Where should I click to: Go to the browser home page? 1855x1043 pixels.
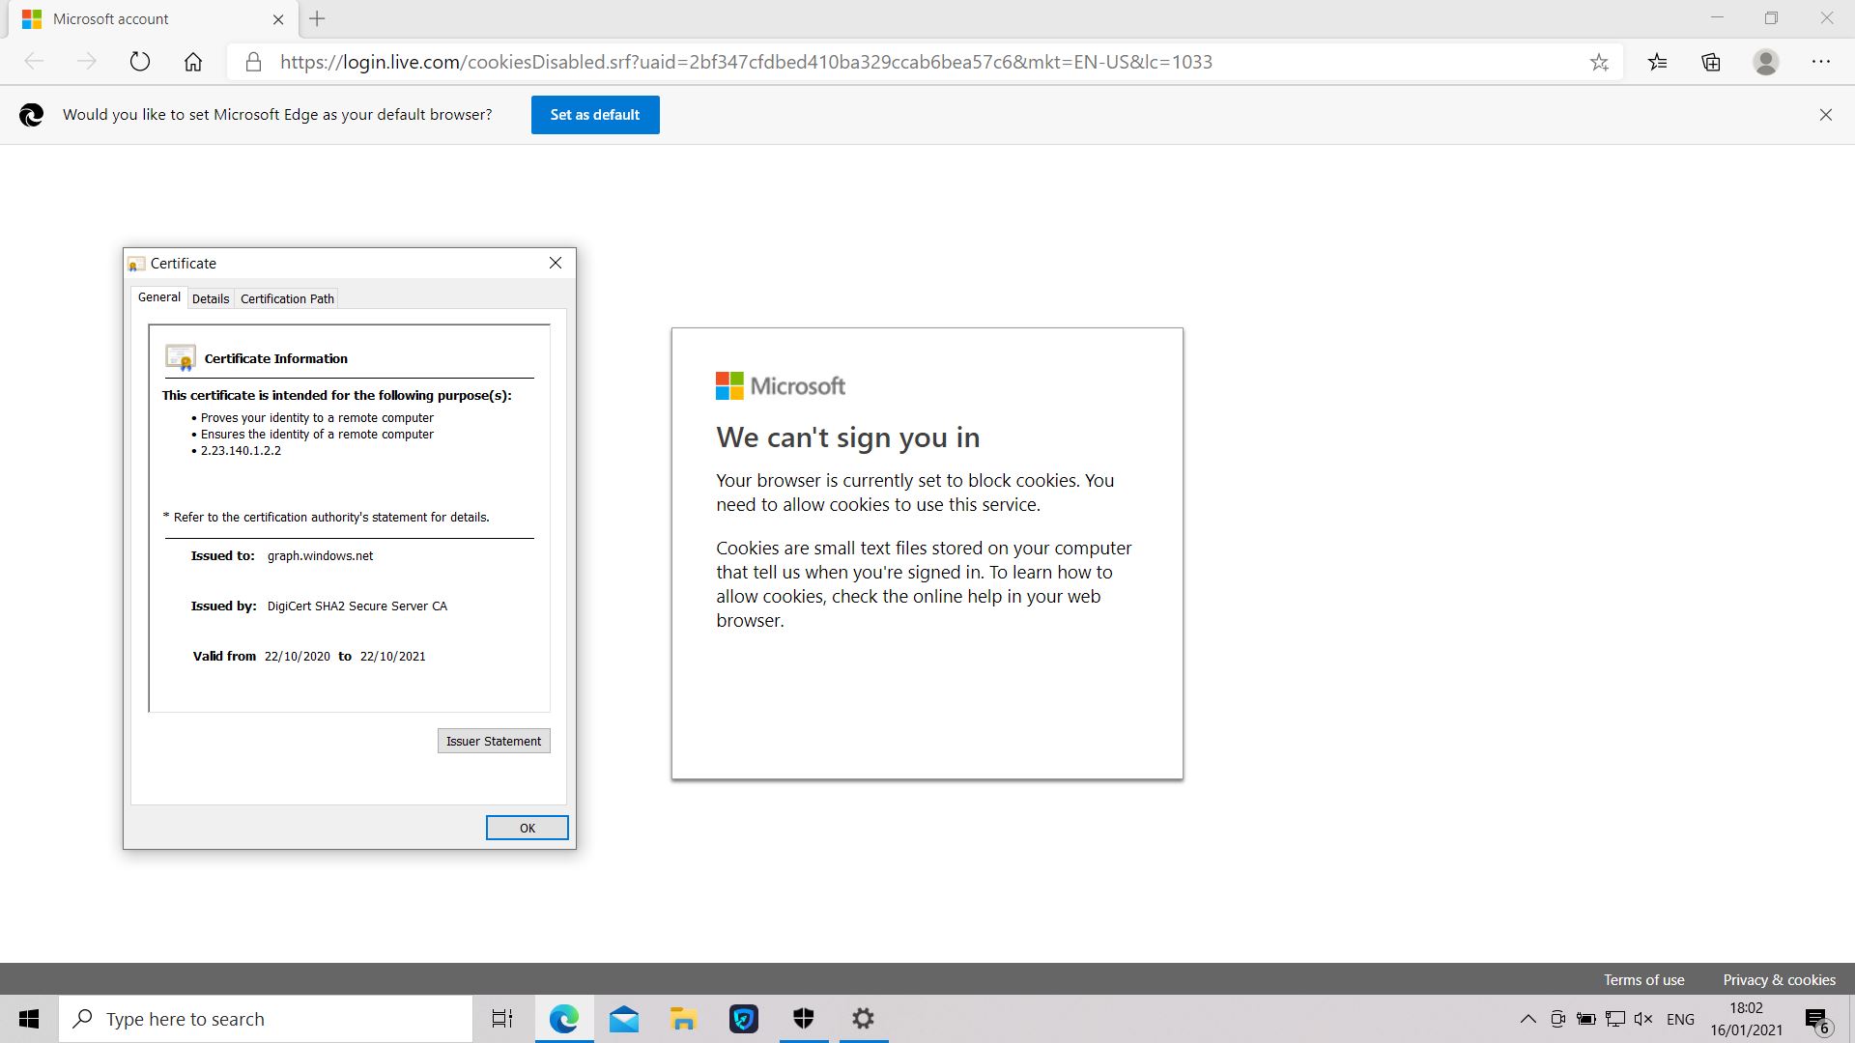pyautogui.click(x=193, y=62)
